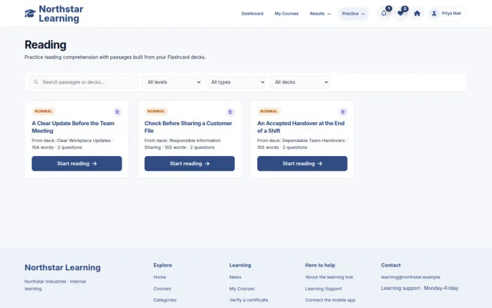Open Priya Nair profile menu

point(446,13)
